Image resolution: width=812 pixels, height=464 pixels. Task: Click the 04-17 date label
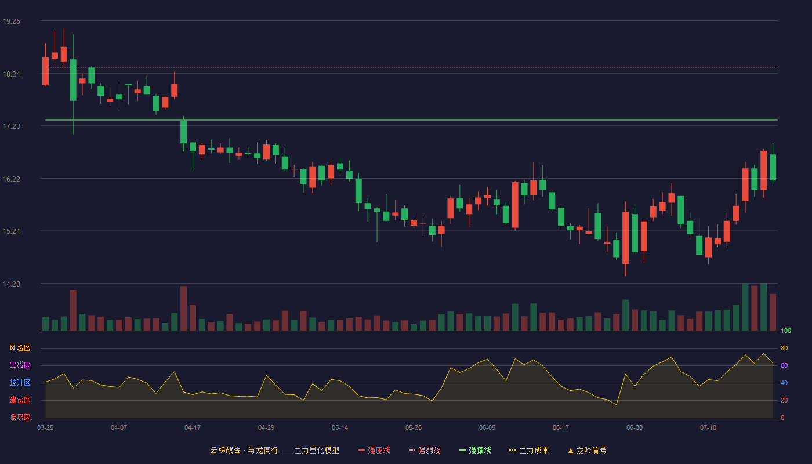193,427
